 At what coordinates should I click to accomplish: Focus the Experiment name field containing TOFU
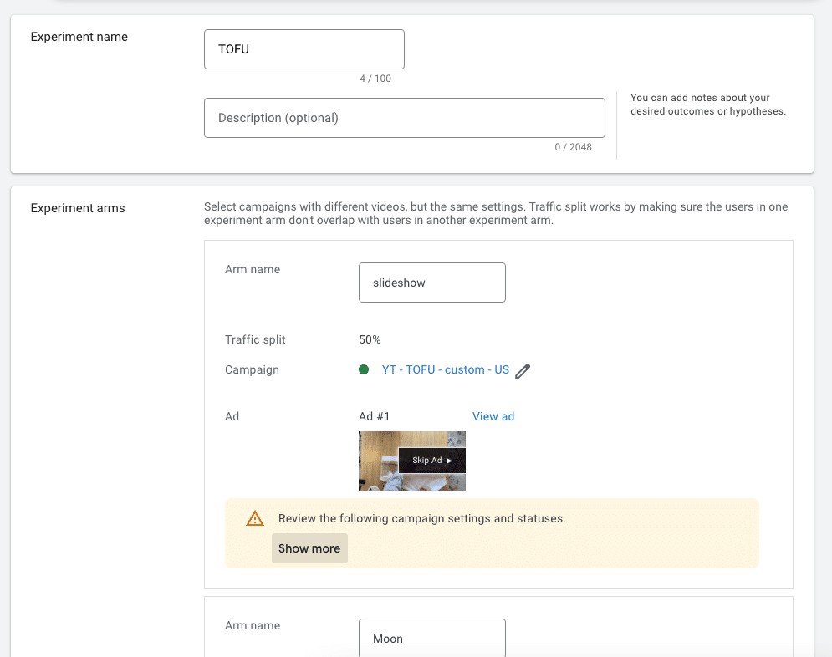coord(304,49)
